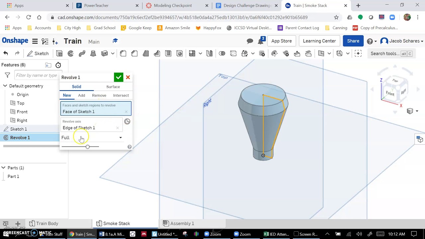This screenshot has width=425, height=239.
Task: Click the final preview slider handle
Action: [x=88, y=147]
